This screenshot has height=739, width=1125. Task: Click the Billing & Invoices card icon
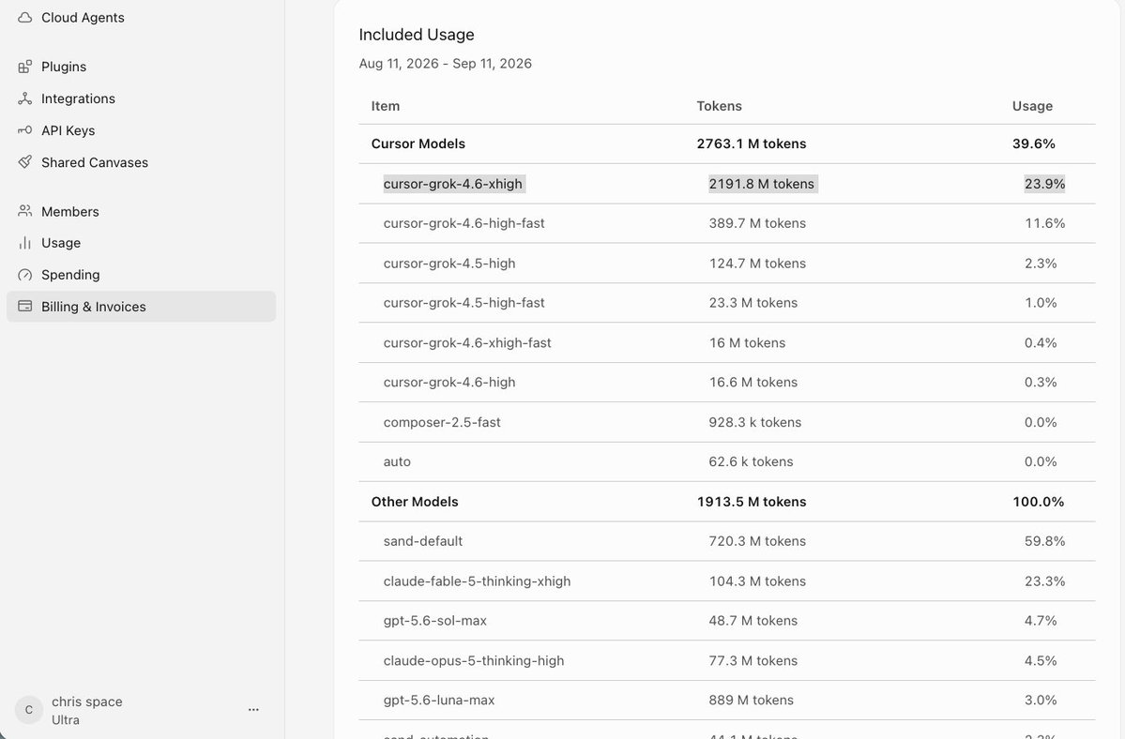click(x=25, y=306)
